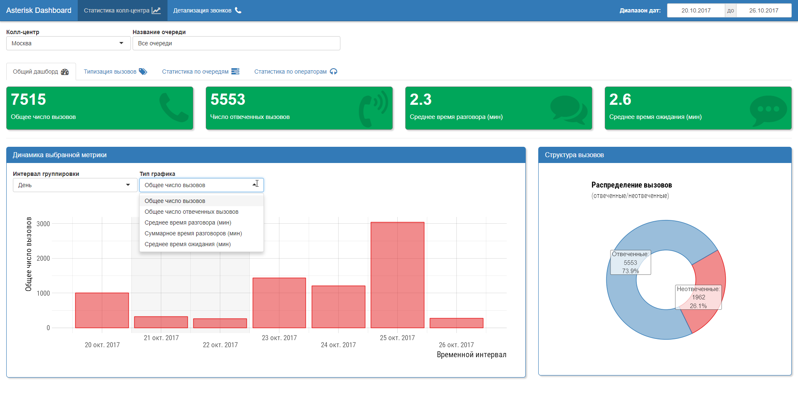Open Статистика по очередям tab

click(x=201, y=72)
